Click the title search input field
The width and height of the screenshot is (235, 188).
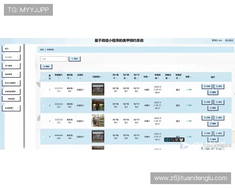54,59
